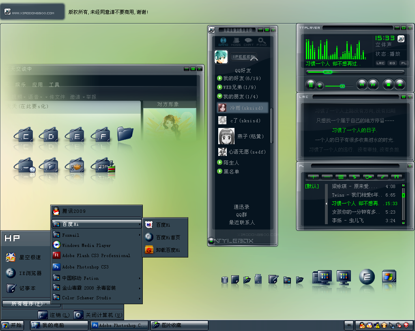The width and height of the screenshot is (415, 331).
Task: Open 通讯录 in QQ panel
Action: click(x=241, y=207)
